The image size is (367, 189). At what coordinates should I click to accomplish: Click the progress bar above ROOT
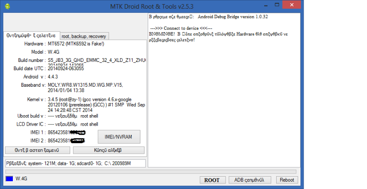(151, 172)
